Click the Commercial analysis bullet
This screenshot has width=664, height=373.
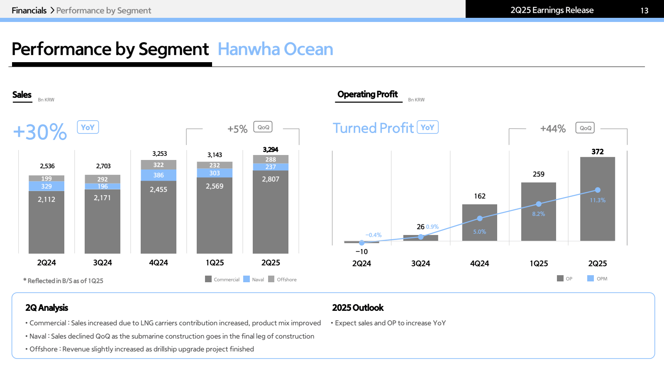tap(173, 323)
